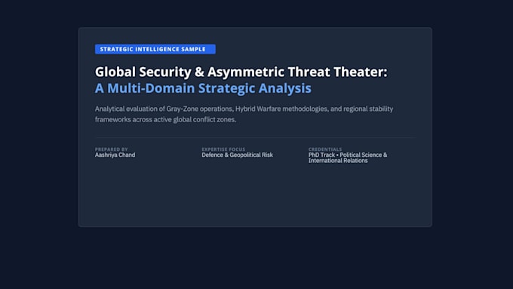Viewport: 513px width, 289px height.
Task: Click the Credentials label
Action: pos(325,149)
